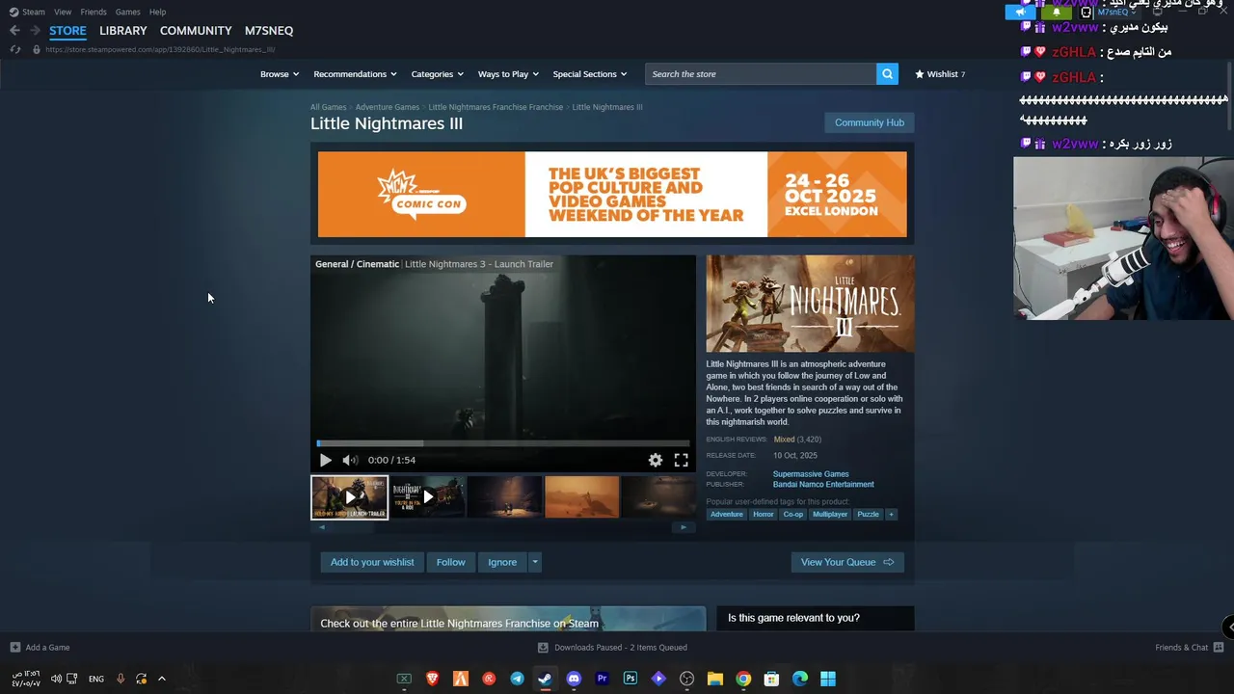
Task: Open the COMMUNITY tab
Action: pyautogui.click(x=196, y=31)
